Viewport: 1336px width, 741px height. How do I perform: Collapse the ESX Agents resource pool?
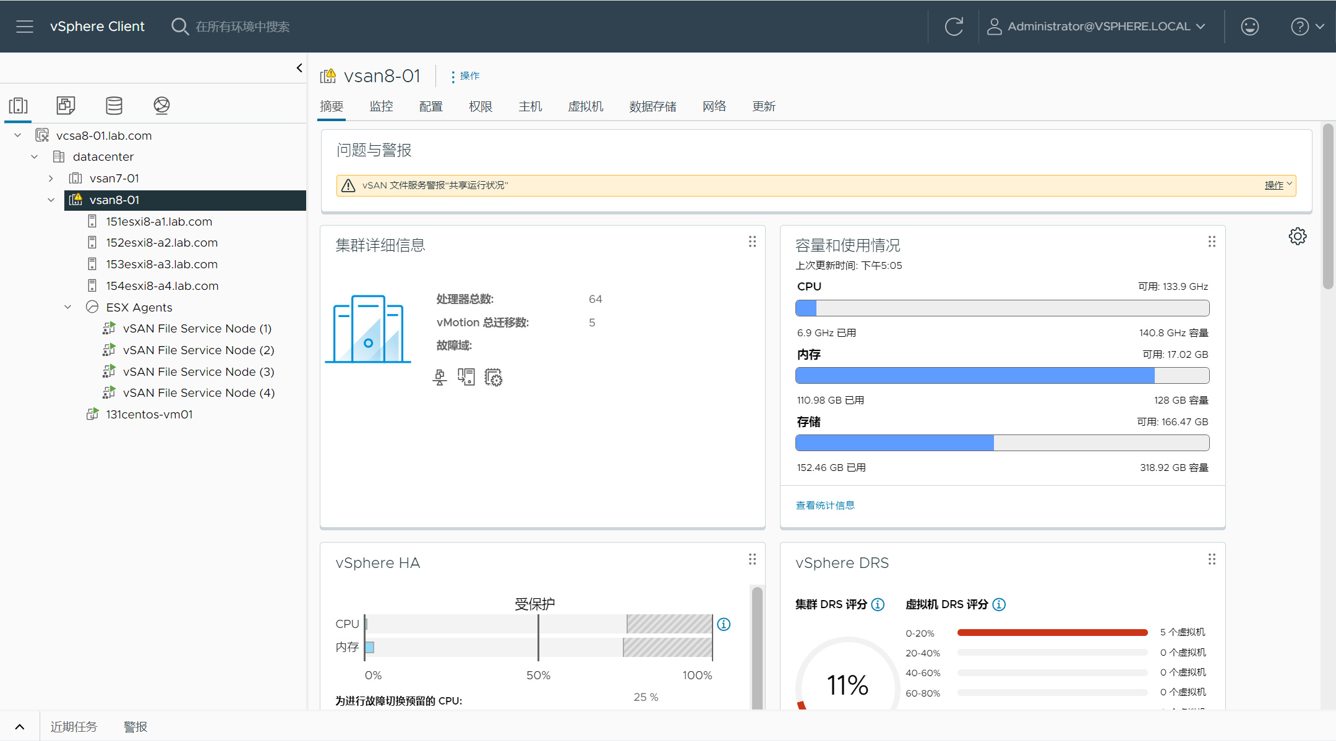pos(68,307)
